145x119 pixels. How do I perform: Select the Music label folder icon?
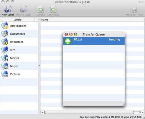[x=5, y=66]
